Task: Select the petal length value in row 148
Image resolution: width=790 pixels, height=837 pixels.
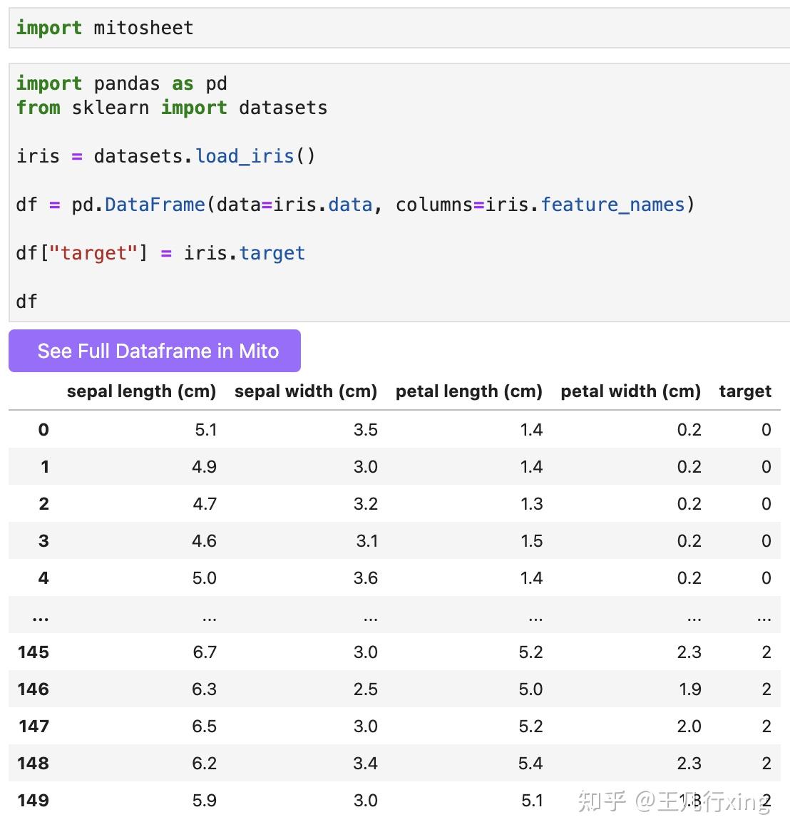Action: click(x=530, y=764)
